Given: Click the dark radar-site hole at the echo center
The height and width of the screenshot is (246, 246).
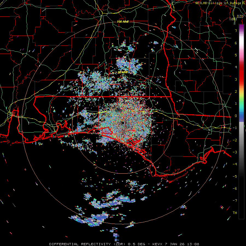Looking at the screenshot, I should (123, 123).
